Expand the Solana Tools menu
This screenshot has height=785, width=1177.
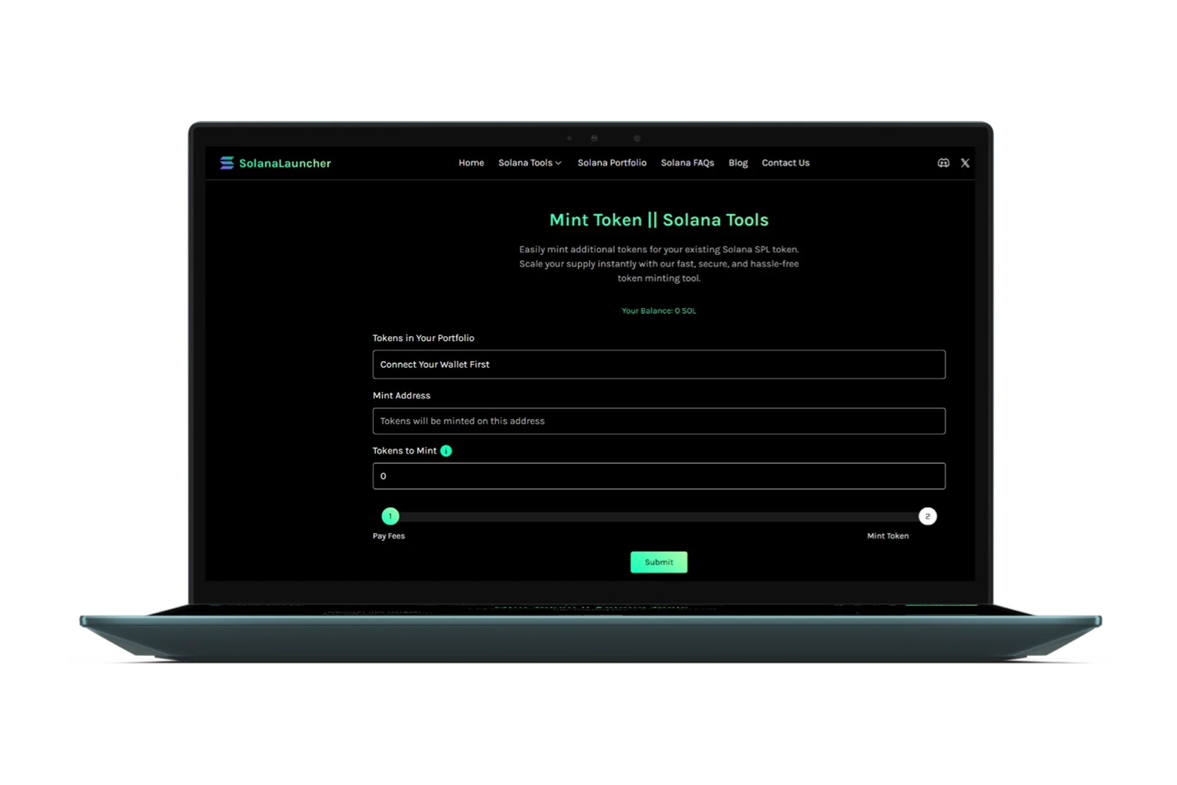pyautogui.click(x=530, y=163)
